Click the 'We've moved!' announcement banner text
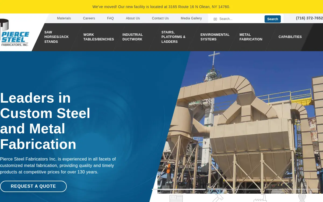Image resolution: width=323 pixels, height=202 pixels. pos(161,7)
